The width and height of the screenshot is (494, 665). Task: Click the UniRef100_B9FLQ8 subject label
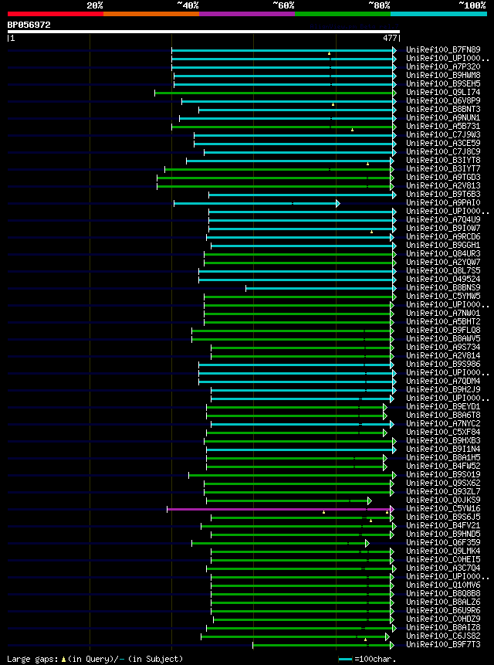coord(443,330)
